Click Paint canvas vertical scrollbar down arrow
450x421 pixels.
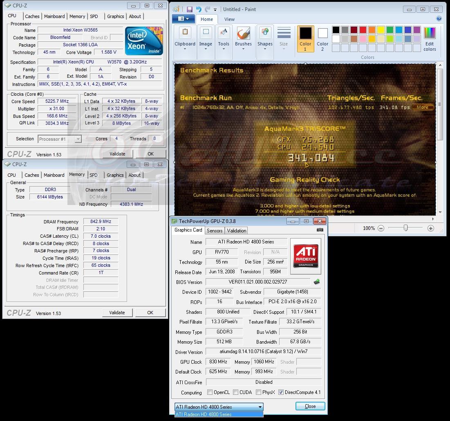pos(440,212)
